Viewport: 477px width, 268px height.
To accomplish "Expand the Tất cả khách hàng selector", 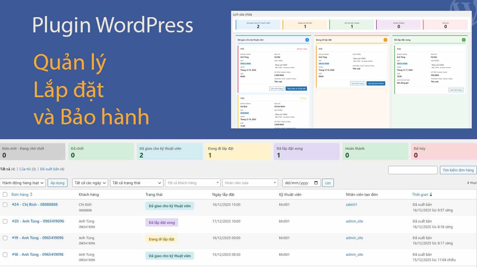I will coord(193,183).
